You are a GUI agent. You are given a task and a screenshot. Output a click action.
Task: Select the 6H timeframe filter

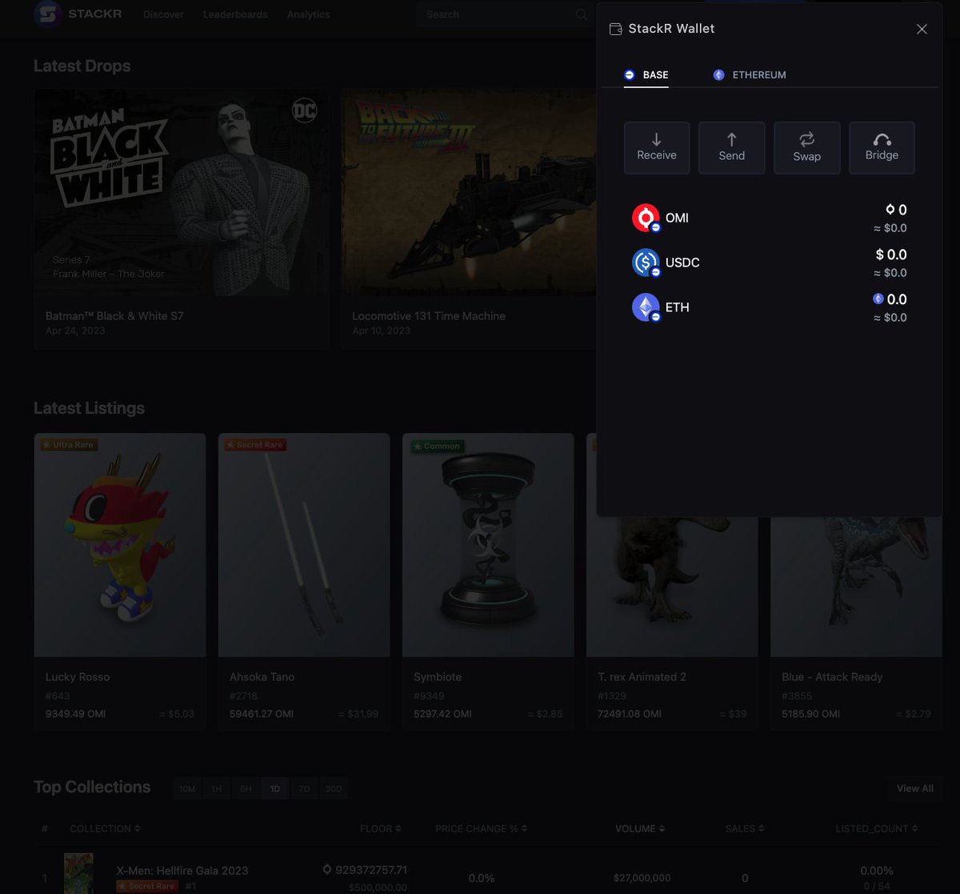[246, 788]
